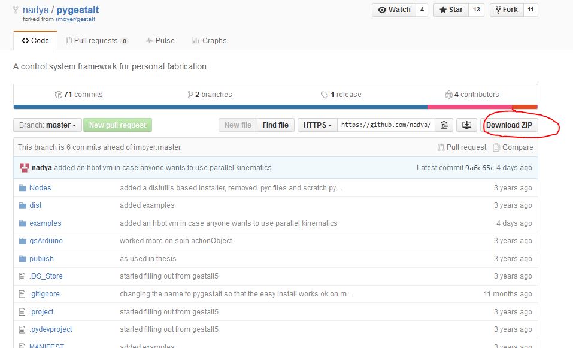Screen dimensions: 573x348
Task: Open the Pulse tab
Action: [160, 41]
